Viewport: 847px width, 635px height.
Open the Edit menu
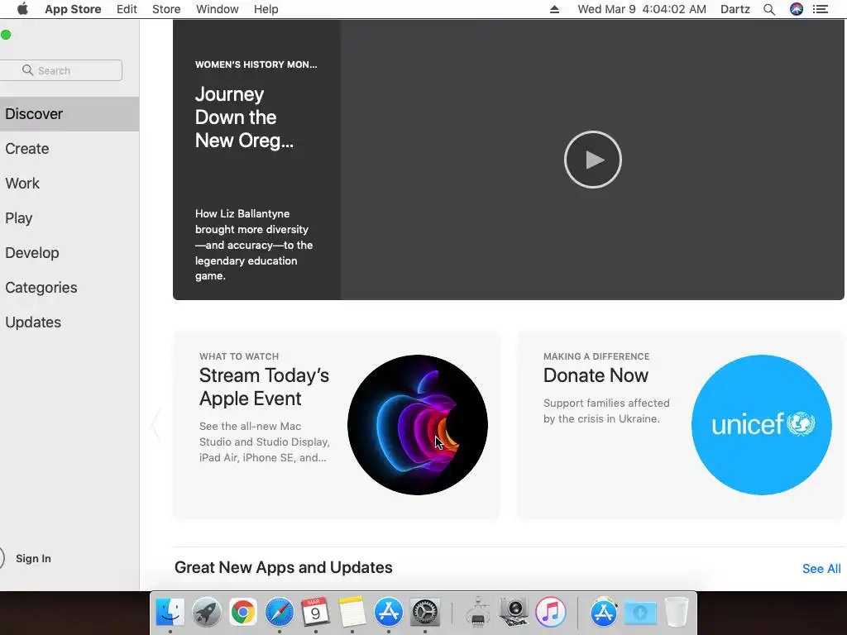[x=127, y=9]
